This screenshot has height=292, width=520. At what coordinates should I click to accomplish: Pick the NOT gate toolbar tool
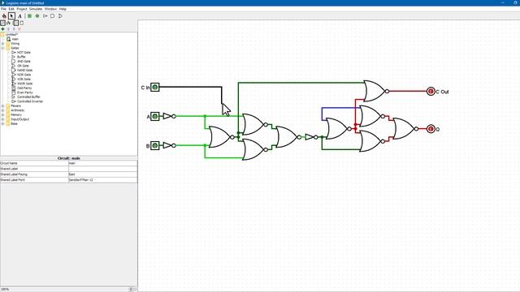pos(45,16)
